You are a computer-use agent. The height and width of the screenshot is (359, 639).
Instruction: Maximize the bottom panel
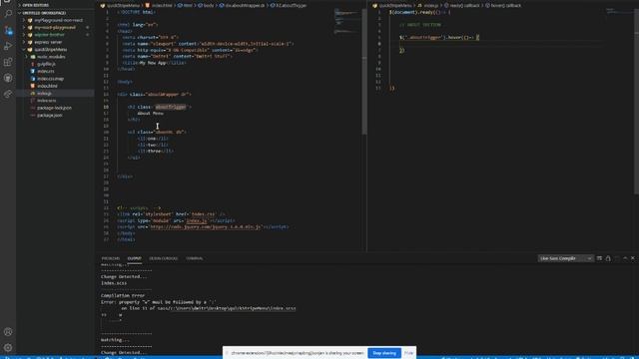point(625,258)
